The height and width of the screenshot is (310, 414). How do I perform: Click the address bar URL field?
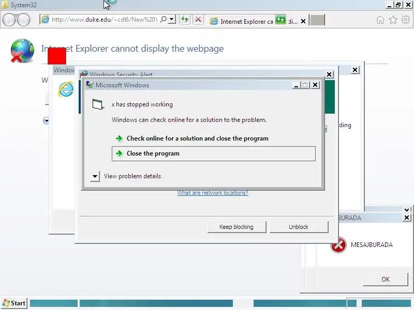pos(105,20)
